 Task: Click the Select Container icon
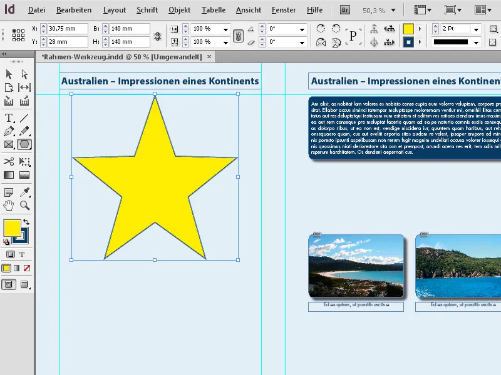pyautogui.click(x=374, y=29)
